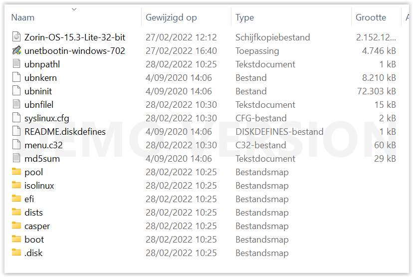Screen dimensions: 413x277
Task: Sort by the Gewijzigd op column
Action: [171, 18]
